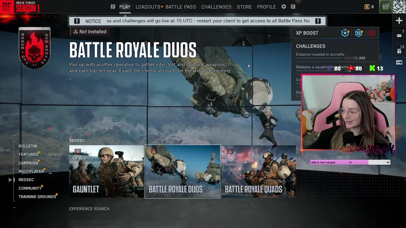Screen dimensions: 406x228
Task: Open MULTIPLAYER from the side menu
Action: click(x=31, y=171)
